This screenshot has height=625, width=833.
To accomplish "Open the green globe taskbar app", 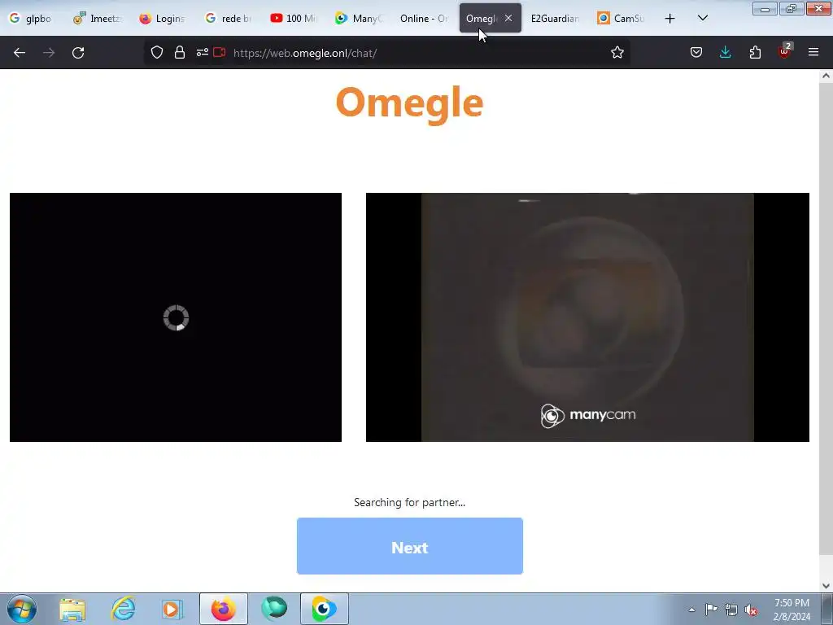I will pos(274,609).
